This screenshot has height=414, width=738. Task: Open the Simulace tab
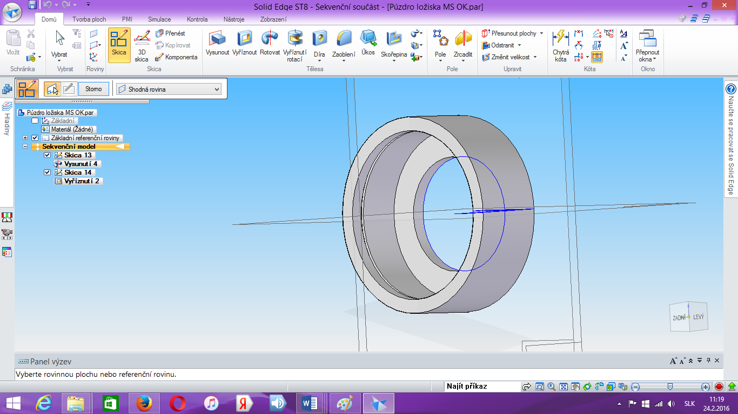[159, 19]
